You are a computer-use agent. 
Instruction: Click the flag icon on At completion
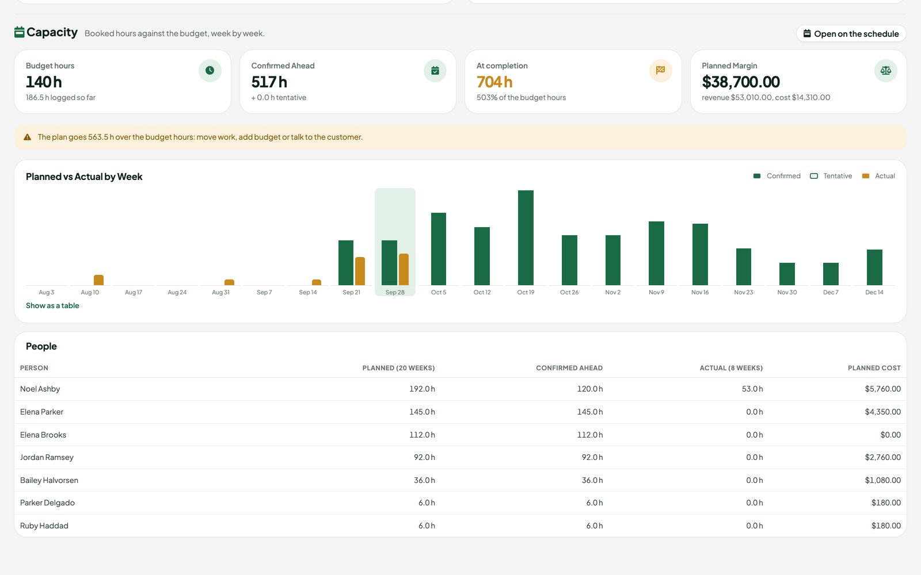pos(660,70)
